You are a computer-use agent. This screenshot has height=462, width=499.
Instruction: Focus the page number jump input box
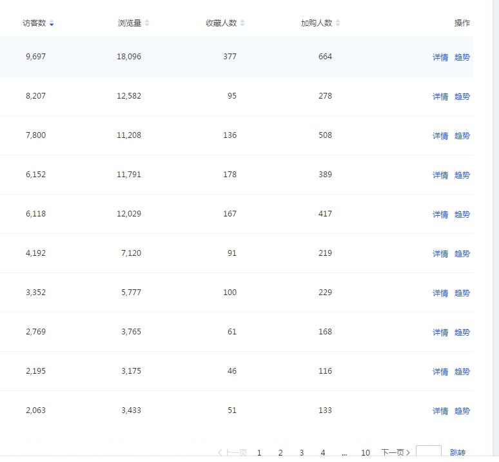(429, 453)
